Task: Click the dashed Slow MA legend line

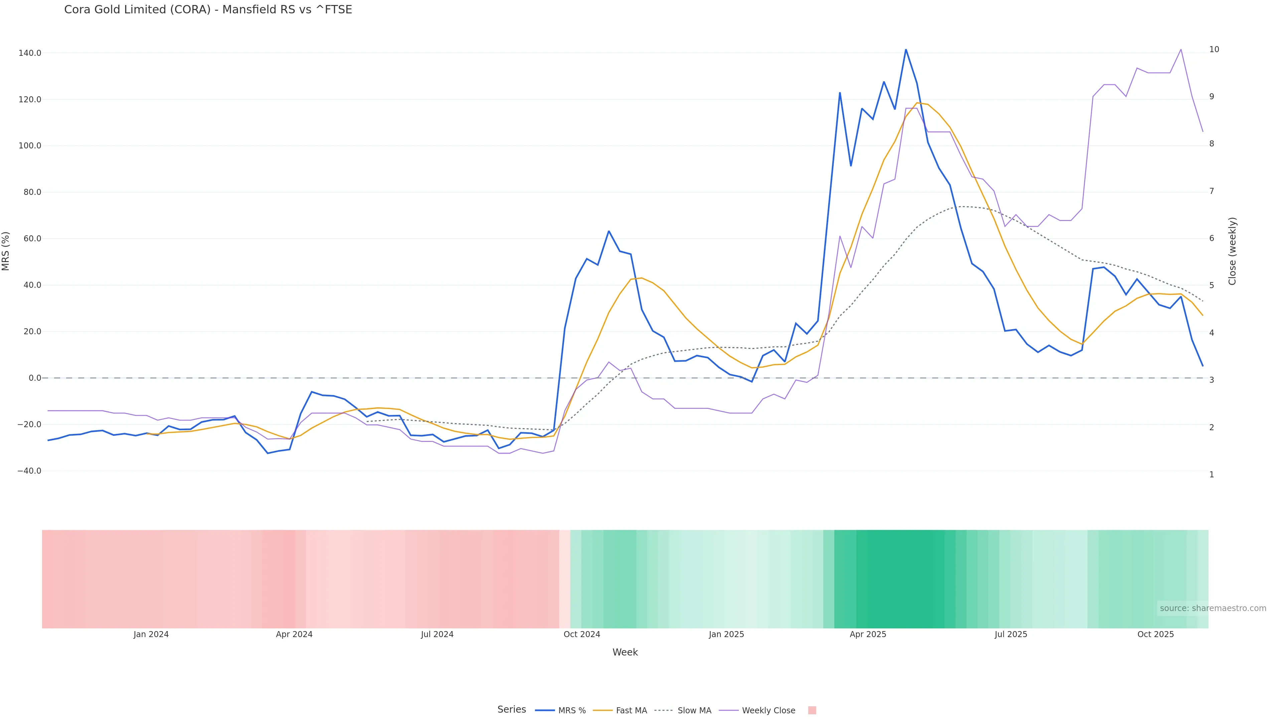Action: [x=664, y=710]
